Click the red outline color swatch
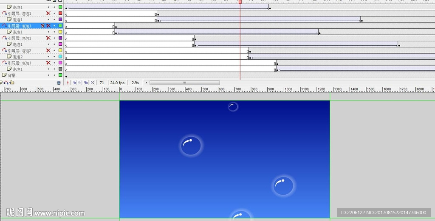 tap(60, 13)
